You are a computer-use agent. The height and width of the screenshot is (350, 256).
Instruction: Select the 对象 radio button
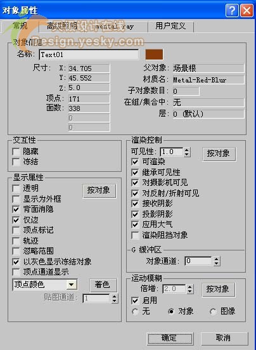click(171, 311)
